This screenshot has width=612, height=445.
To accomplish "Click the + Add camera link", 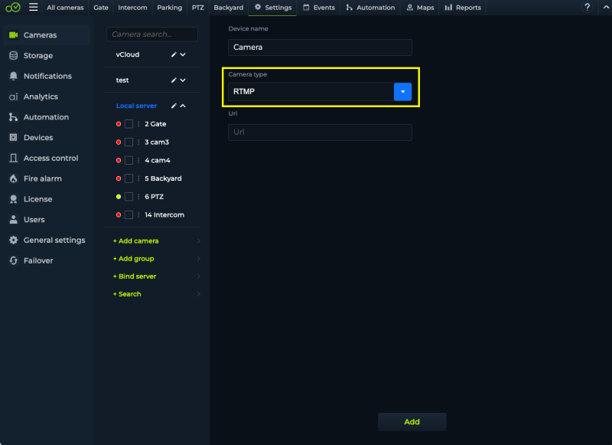I will (x=136, y=241).
